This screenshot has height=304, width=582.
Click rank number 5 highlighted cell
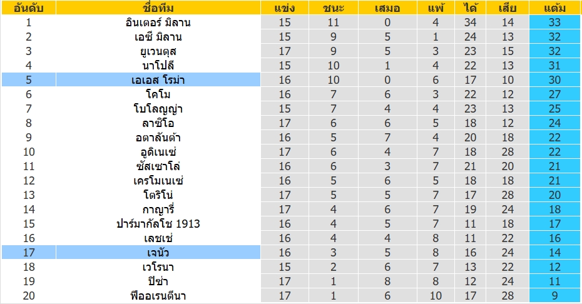tap(28, 80)
